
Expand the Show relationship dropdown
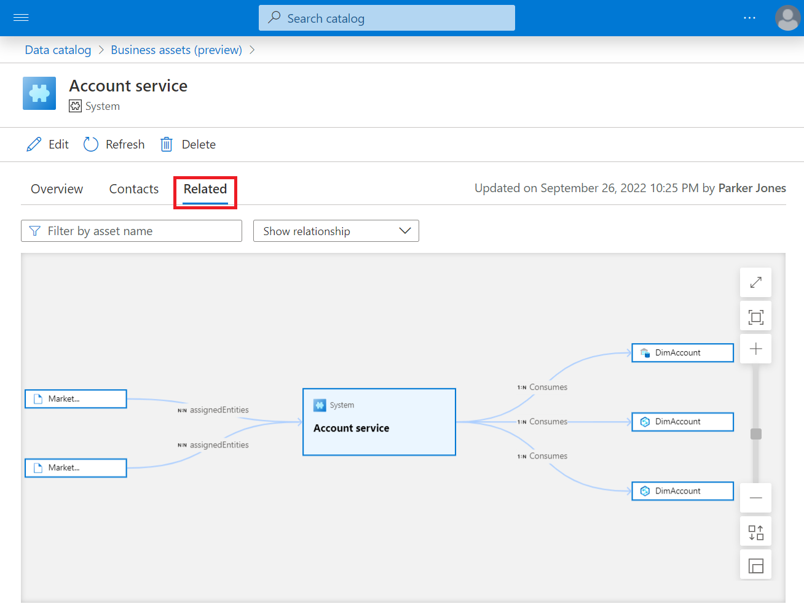336,231
